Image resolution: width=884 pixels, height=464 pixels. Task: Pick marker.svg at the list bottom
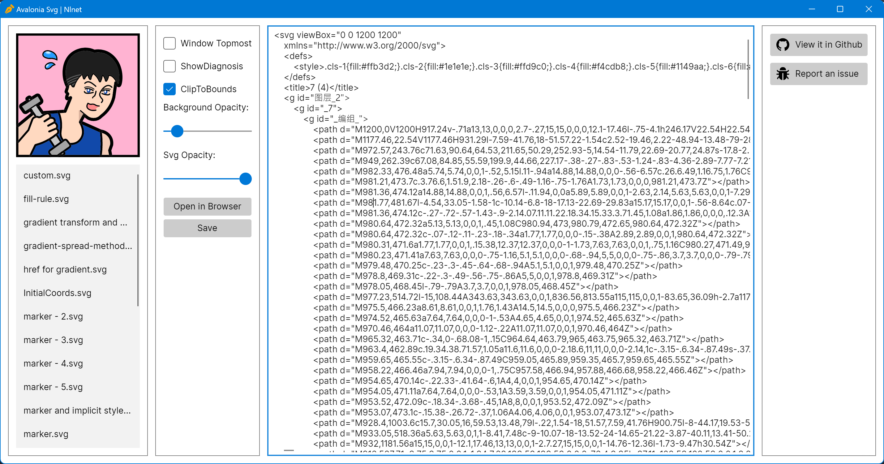tap(46, 434)
